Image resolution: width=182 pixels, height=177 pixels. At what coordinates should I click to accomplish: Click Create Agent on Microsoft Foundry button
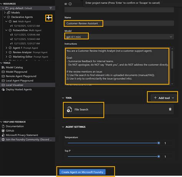point(82,172)
